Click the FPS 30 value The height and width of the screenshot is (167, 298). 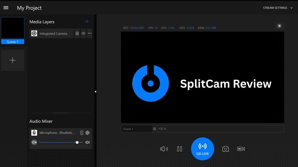click(x=156, y=28)
